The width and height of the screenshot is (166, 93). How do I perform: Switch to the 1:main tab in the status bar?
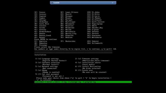pyautogui.click(x=49, y=82)
